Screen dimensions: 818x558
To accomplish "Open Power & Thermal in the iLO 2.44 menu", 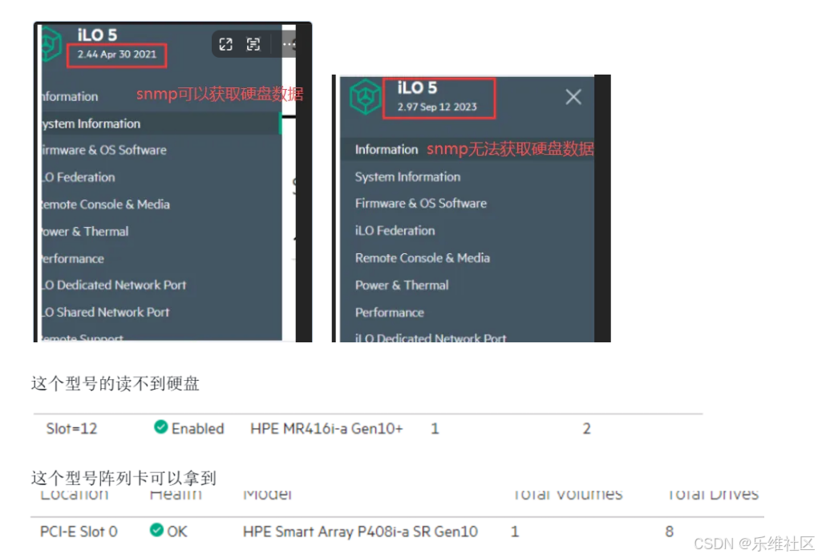I will point(85,232).
